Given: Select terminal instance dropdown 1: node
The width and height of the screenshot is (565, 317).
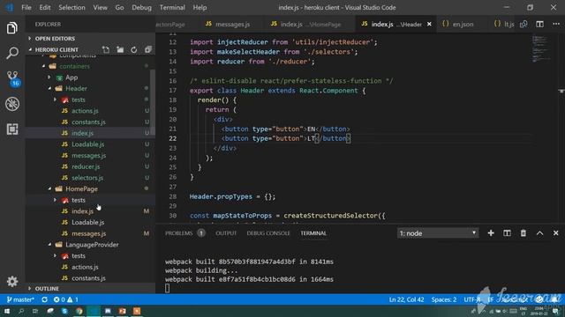Looking at the screenshot, I should click(x=438, y=233).
